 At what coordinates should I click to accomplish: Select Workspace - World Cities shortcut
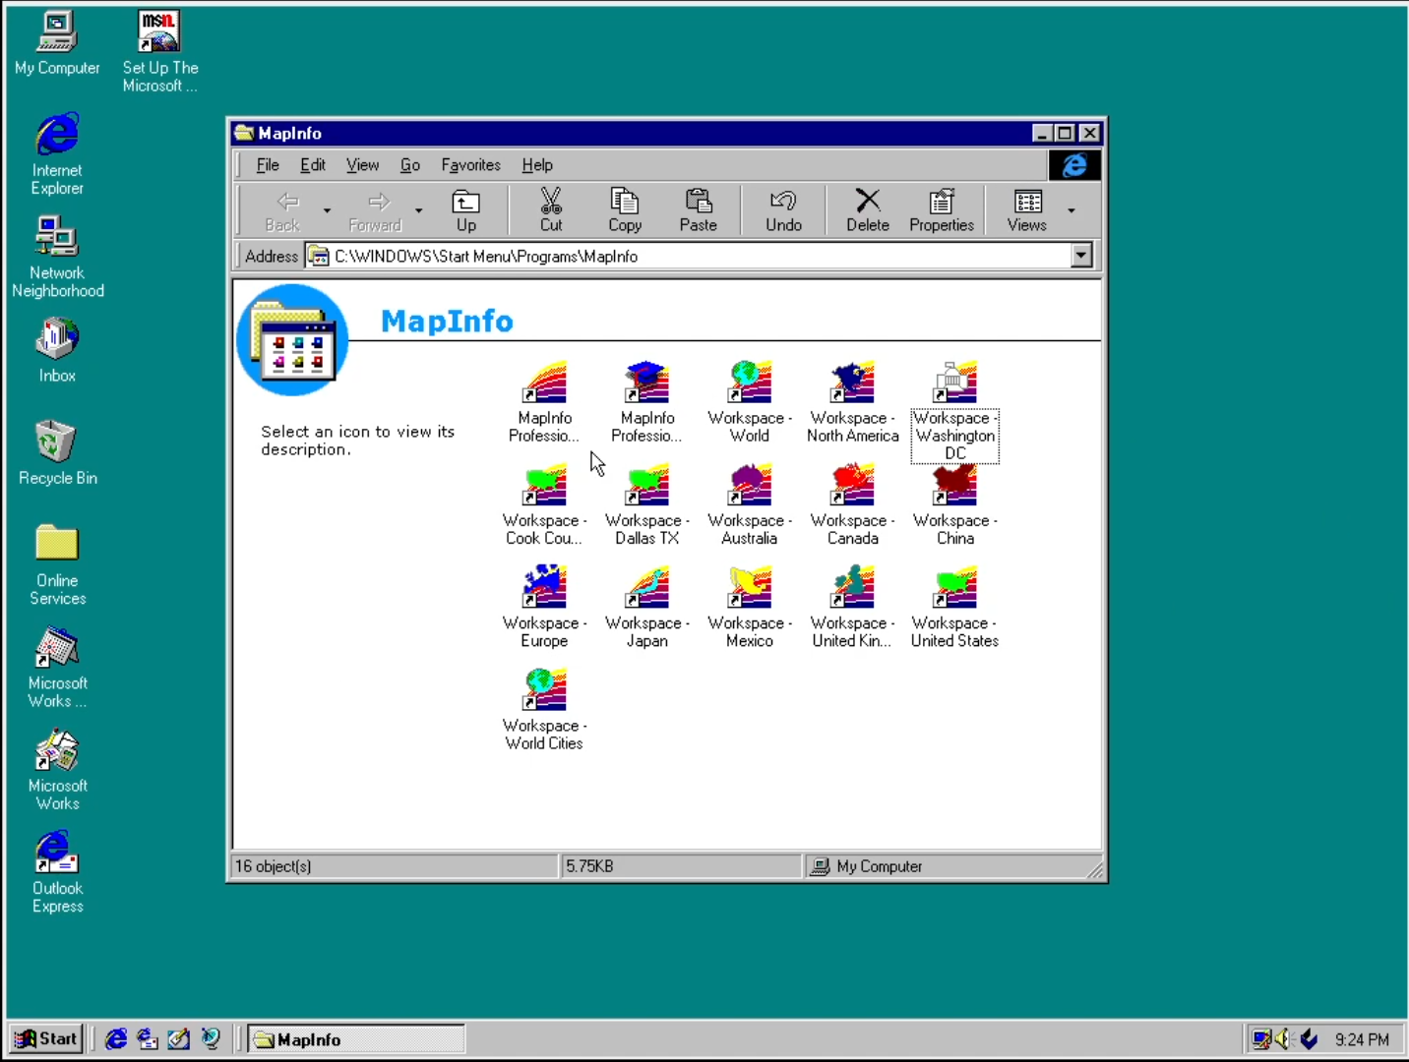point(544,709)
